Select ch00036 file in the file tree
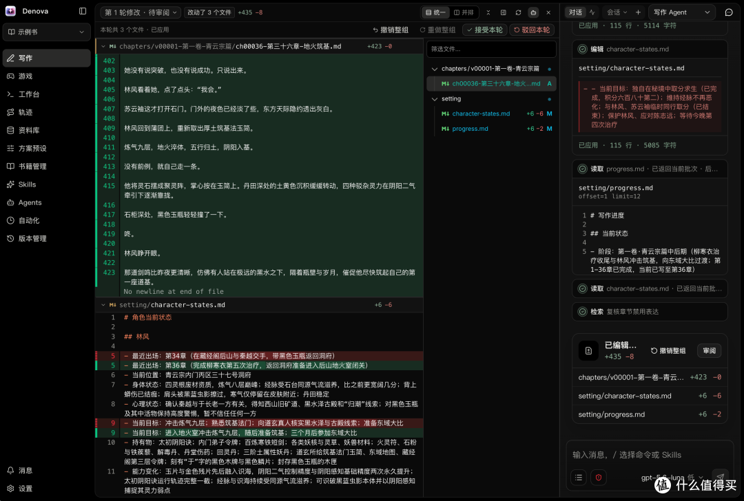Image resolution: width=744 pixels, height=501 pixels. (x=491, y=83)
